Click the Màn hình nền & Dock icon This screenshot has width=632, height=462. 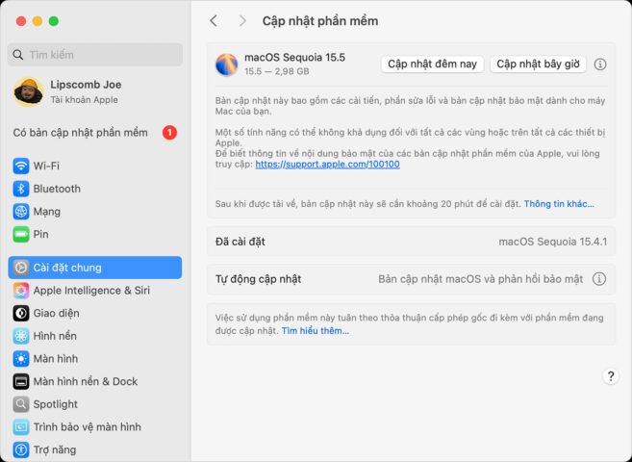click(x=20, y=381)
